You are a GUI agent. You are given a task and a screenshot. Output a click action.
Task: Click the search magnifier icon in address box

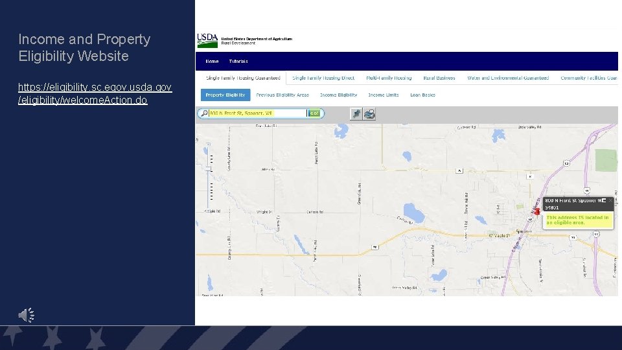coord(204,113)
